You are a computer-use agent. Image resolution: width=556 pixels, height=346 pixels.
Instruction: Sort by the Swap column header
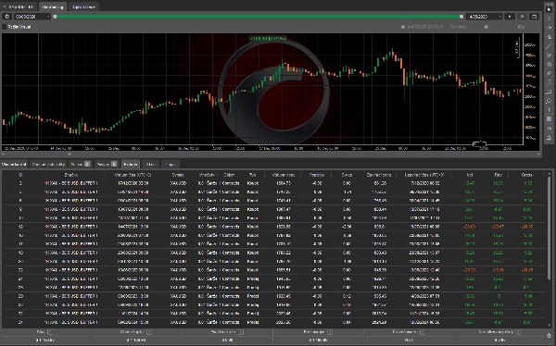[347, 175]
